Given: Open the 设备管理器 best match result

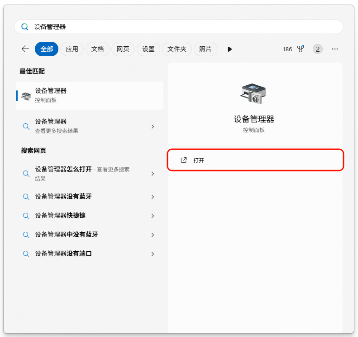Looking at the screenshot, I should 90,95.
